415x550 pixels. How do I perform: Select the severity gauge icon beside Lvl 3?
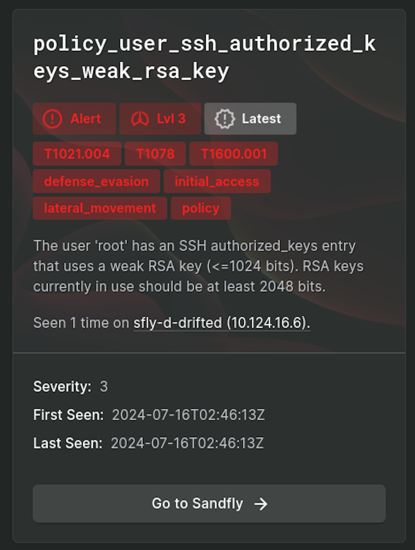click(140, 119)
